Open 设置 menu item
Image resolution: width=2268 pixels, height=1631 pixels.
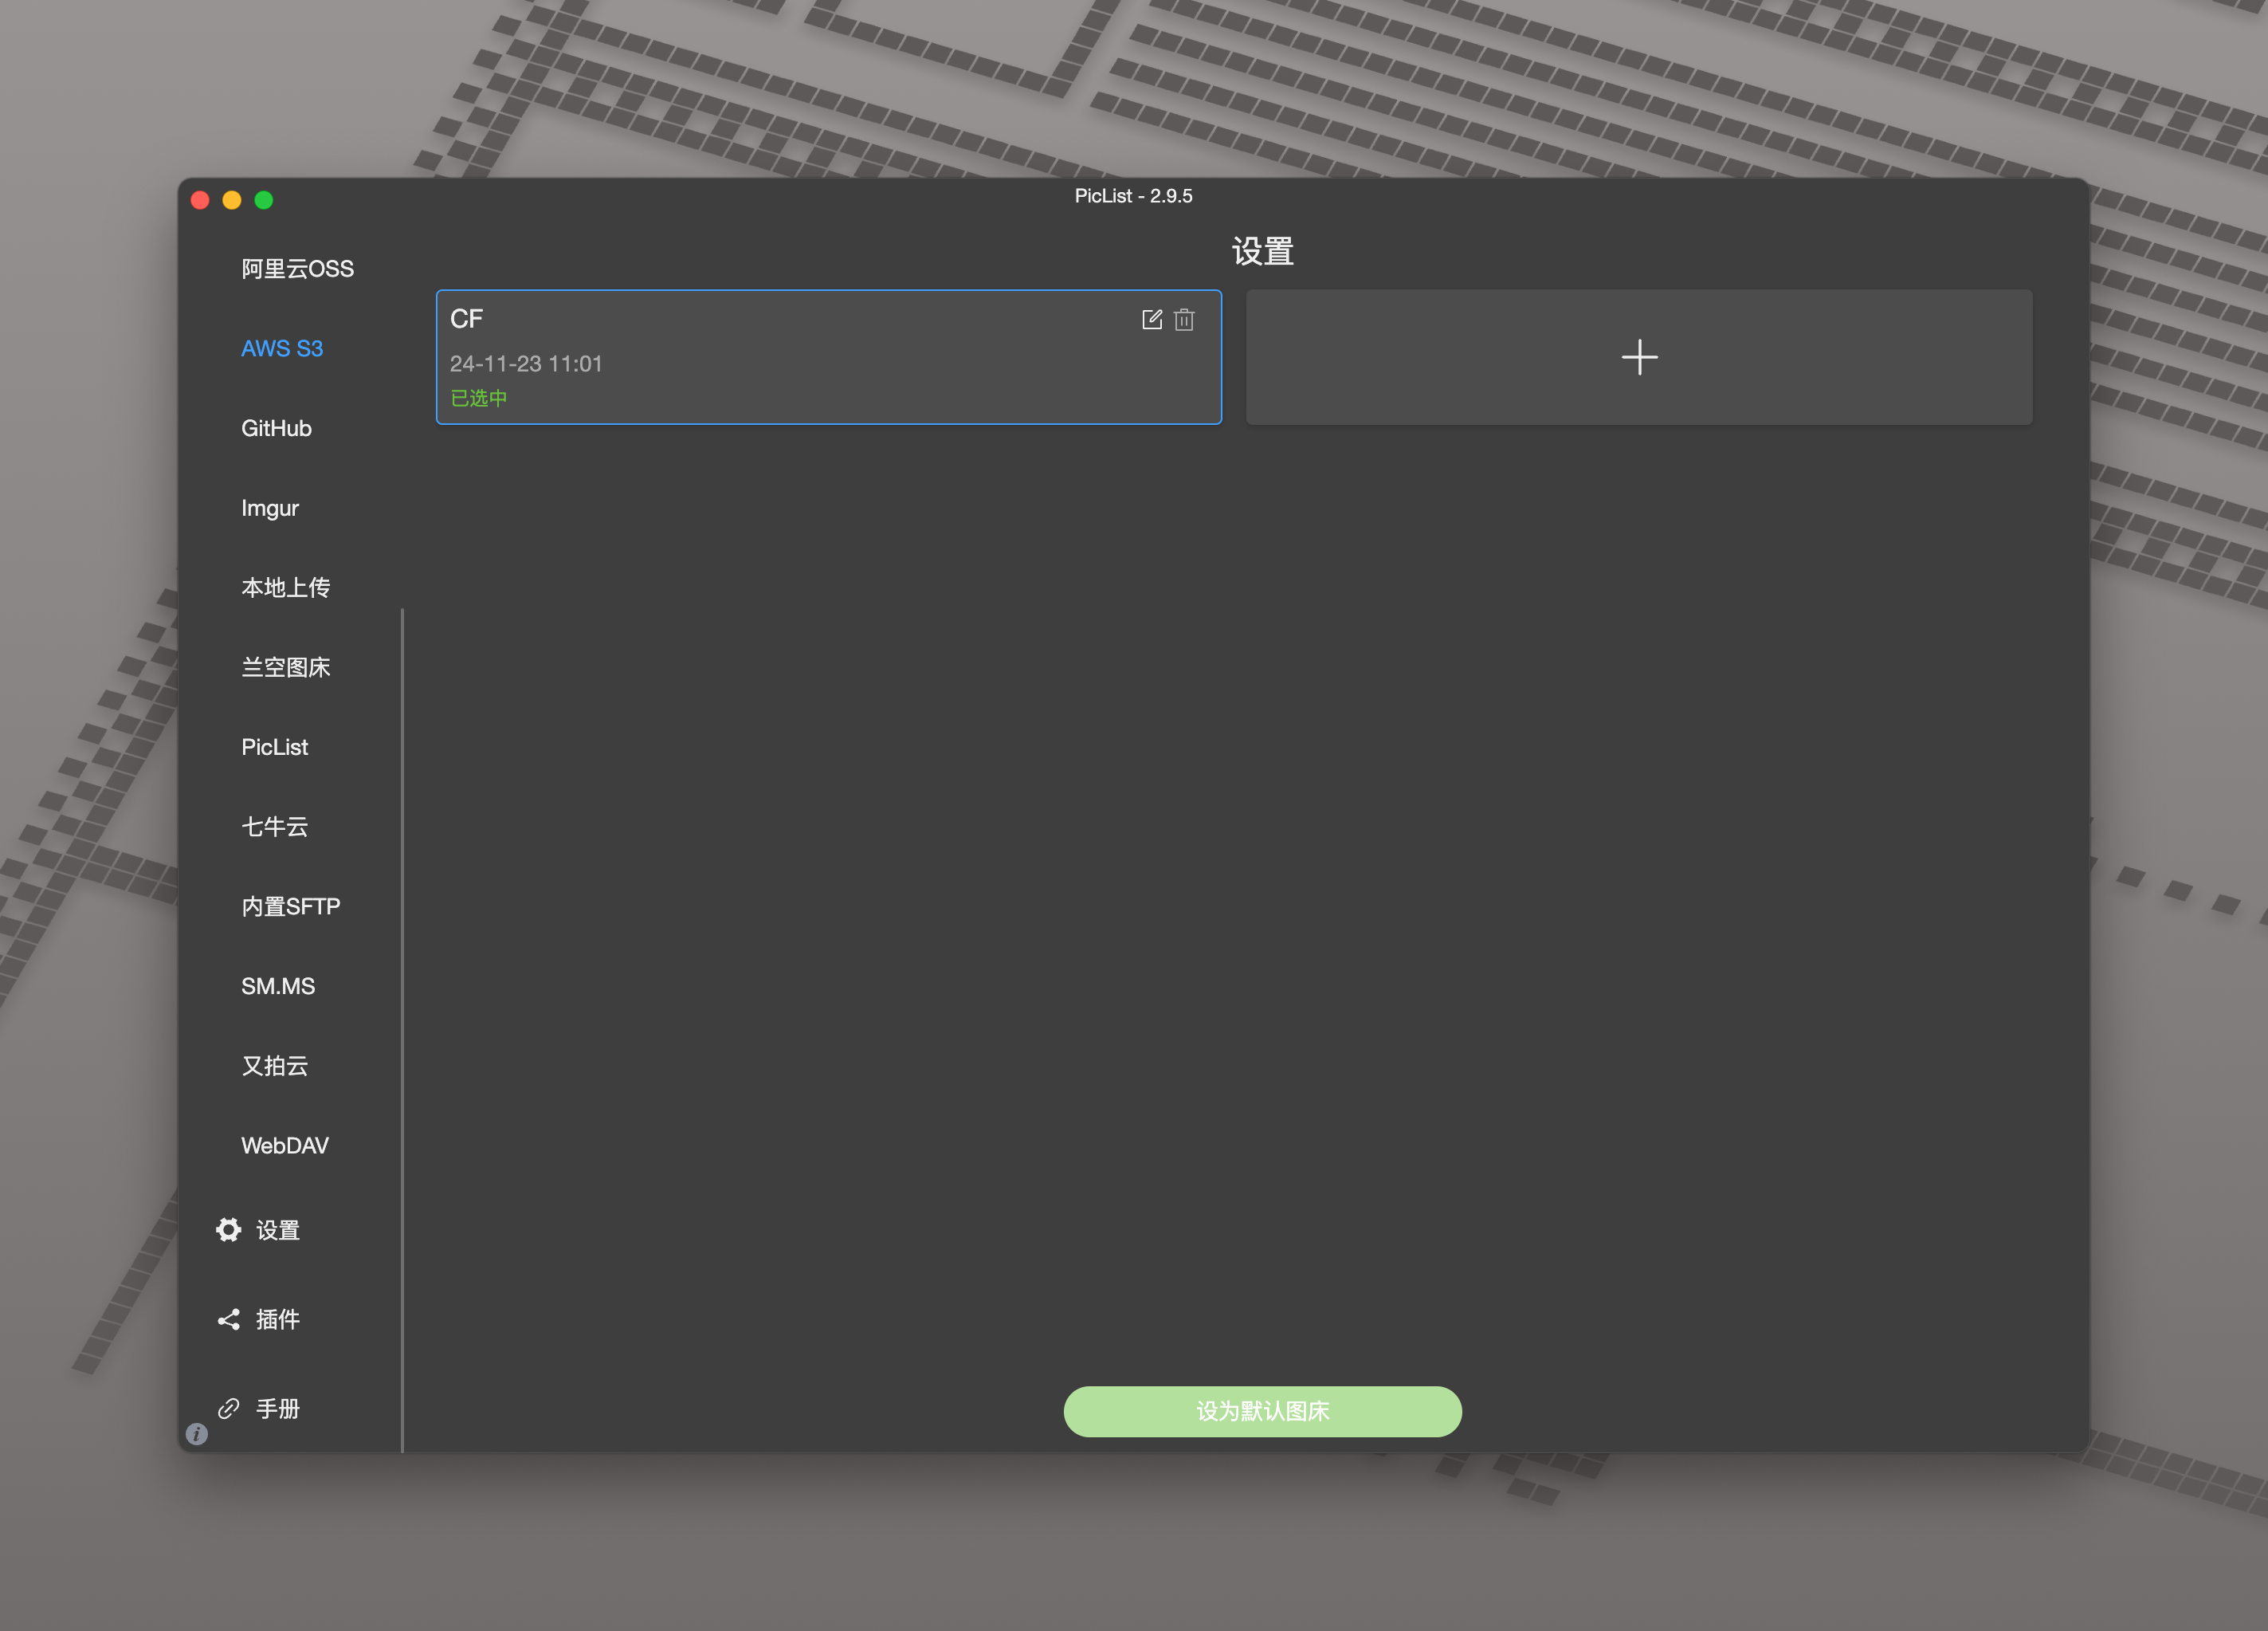tap(278, 1230)
